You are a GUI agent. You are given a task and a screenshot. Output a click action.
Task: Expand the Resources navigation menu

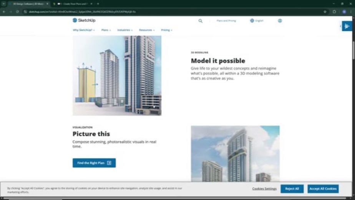point(147,30)
